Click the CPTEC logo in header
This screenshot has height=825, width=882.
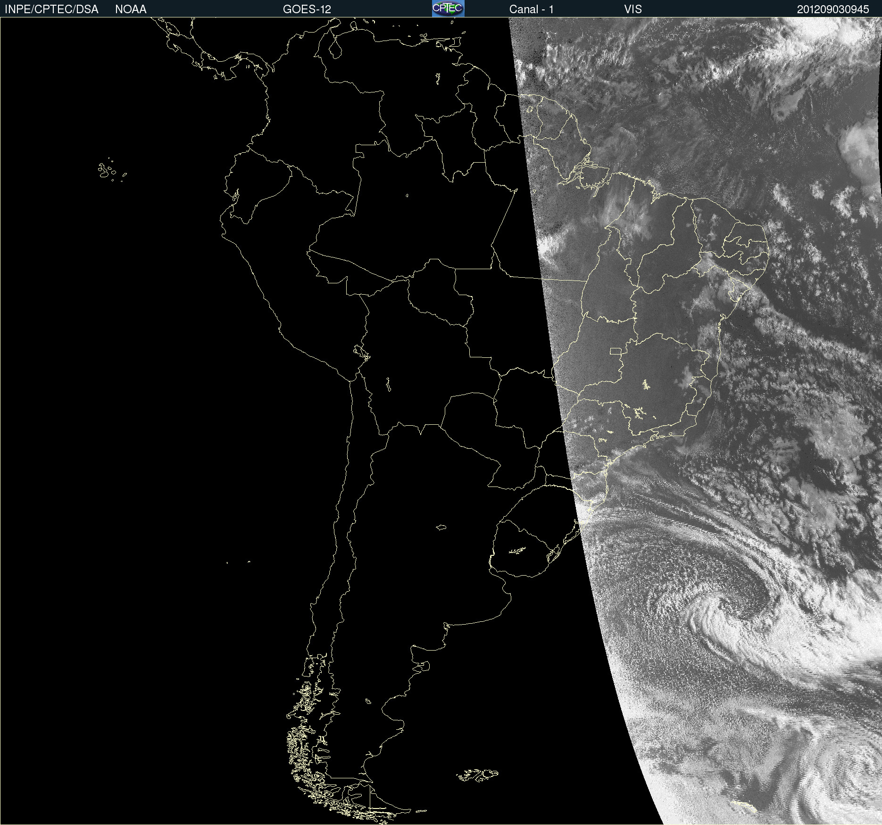pyautogui.click(x=448, y=8)
